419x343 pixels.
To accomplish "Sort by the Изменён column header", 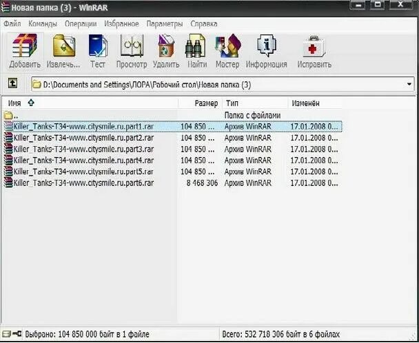I will [x=316, y=103].
